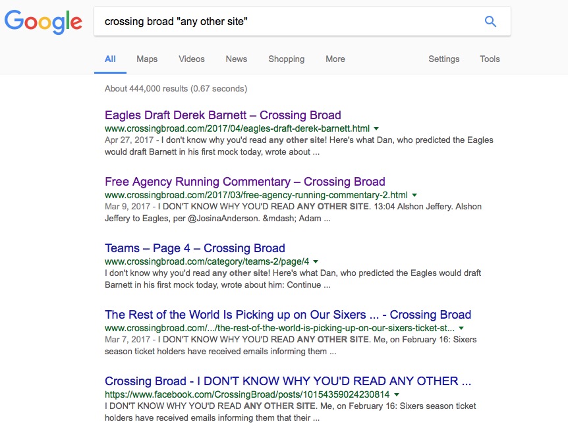Open dropdown beside free-agency-running-commentary-2 URL
Image resolution: width=568 pixels, height=426 pixels.
point(414,196)
